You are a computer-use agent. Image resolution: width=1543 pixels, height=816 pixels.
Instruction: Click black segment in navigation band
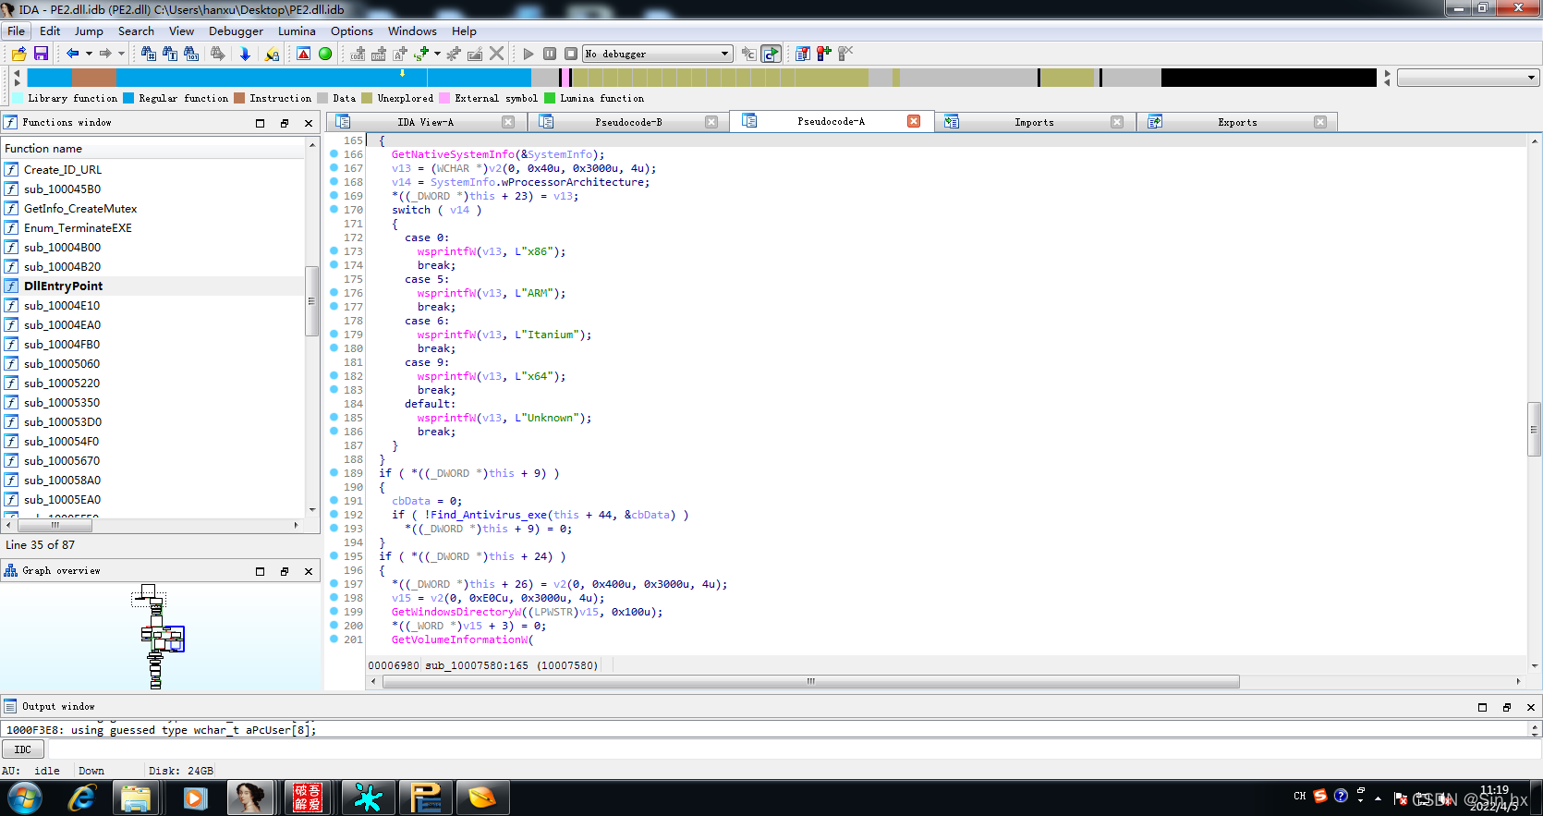(x=1269, y=78)
